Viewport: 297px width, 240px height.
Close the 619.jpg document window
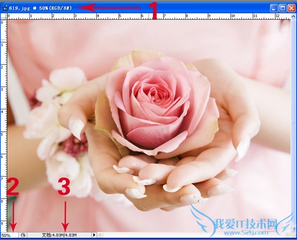pyautogui.click(x=292, y=8)
